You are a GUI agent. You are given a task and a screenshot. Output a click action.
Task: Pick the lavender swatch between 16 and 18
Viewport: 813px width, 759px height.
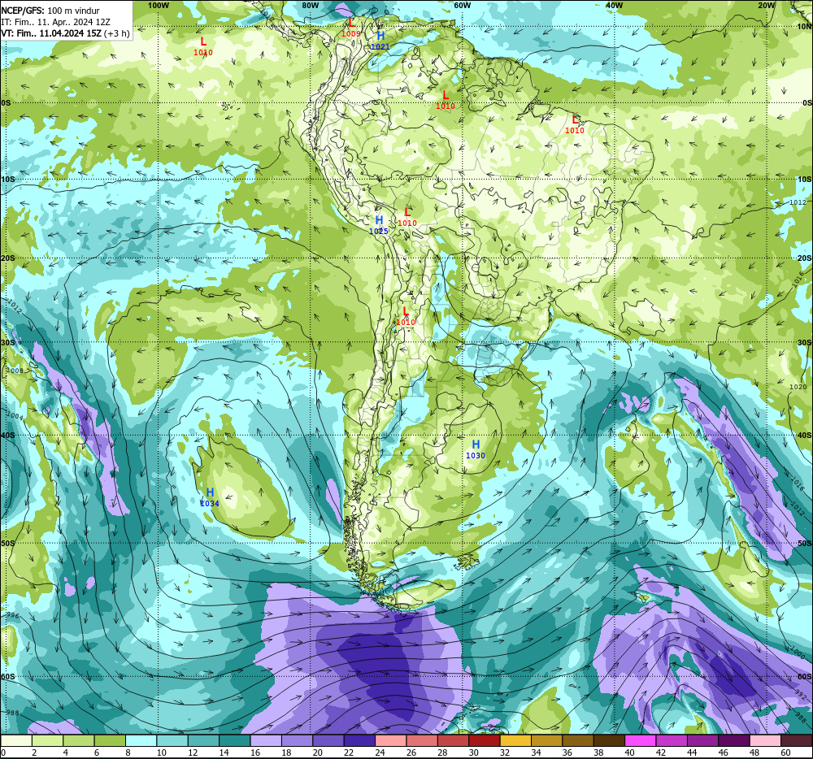pyautogui.click(x=266, y=740)
